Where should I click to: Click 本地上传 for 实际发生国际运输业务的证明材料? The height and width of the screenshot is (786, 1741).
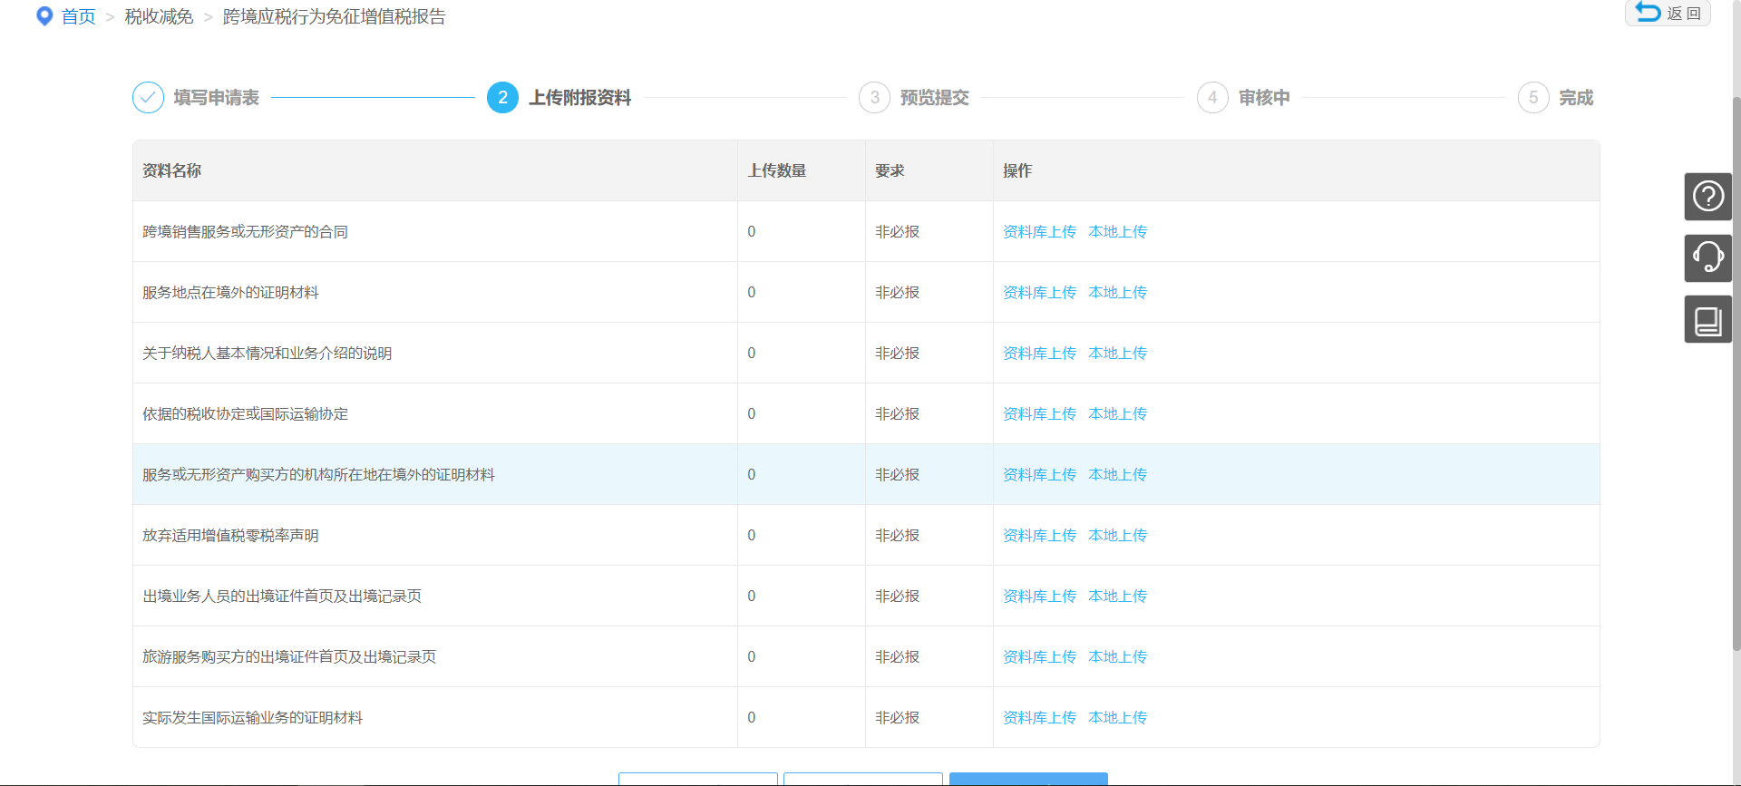tap(1117, 717)
